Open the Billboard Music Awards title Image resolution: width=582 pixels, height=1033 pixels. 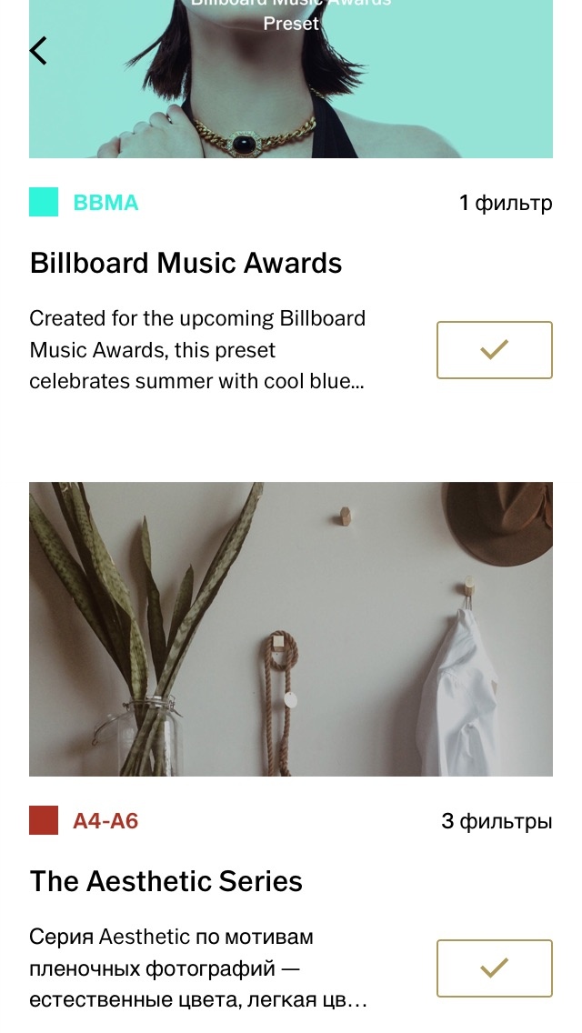click(x=186, y=263)
